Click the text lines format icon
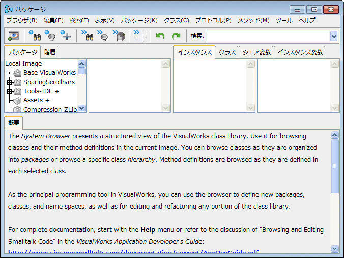Image resolution: width=344 pixels, height=258 pixels. [x=139, y=36]
